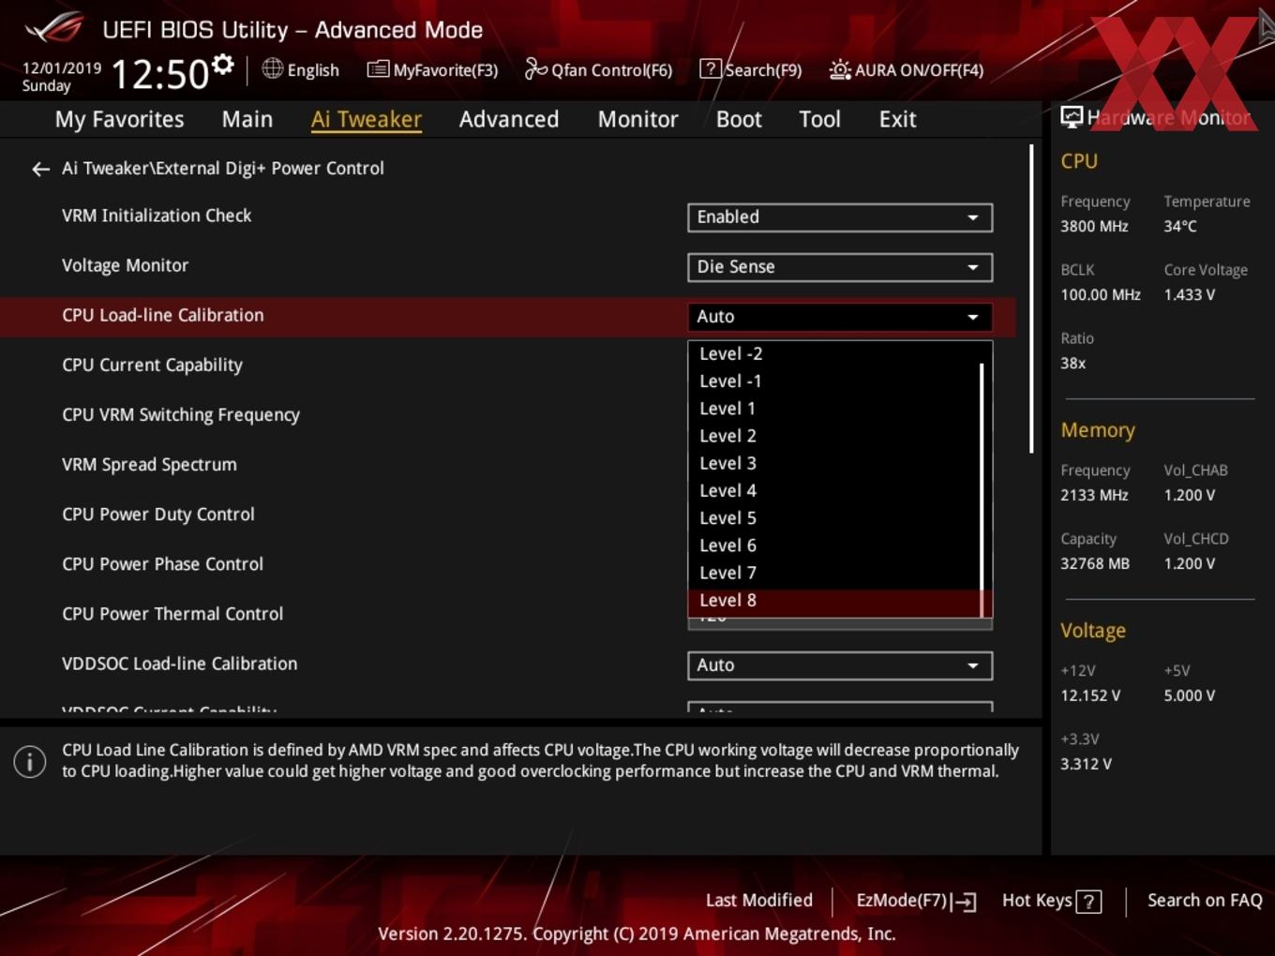
Task: Open VRM Initialization Check dropdown
Action: [840, 217]
